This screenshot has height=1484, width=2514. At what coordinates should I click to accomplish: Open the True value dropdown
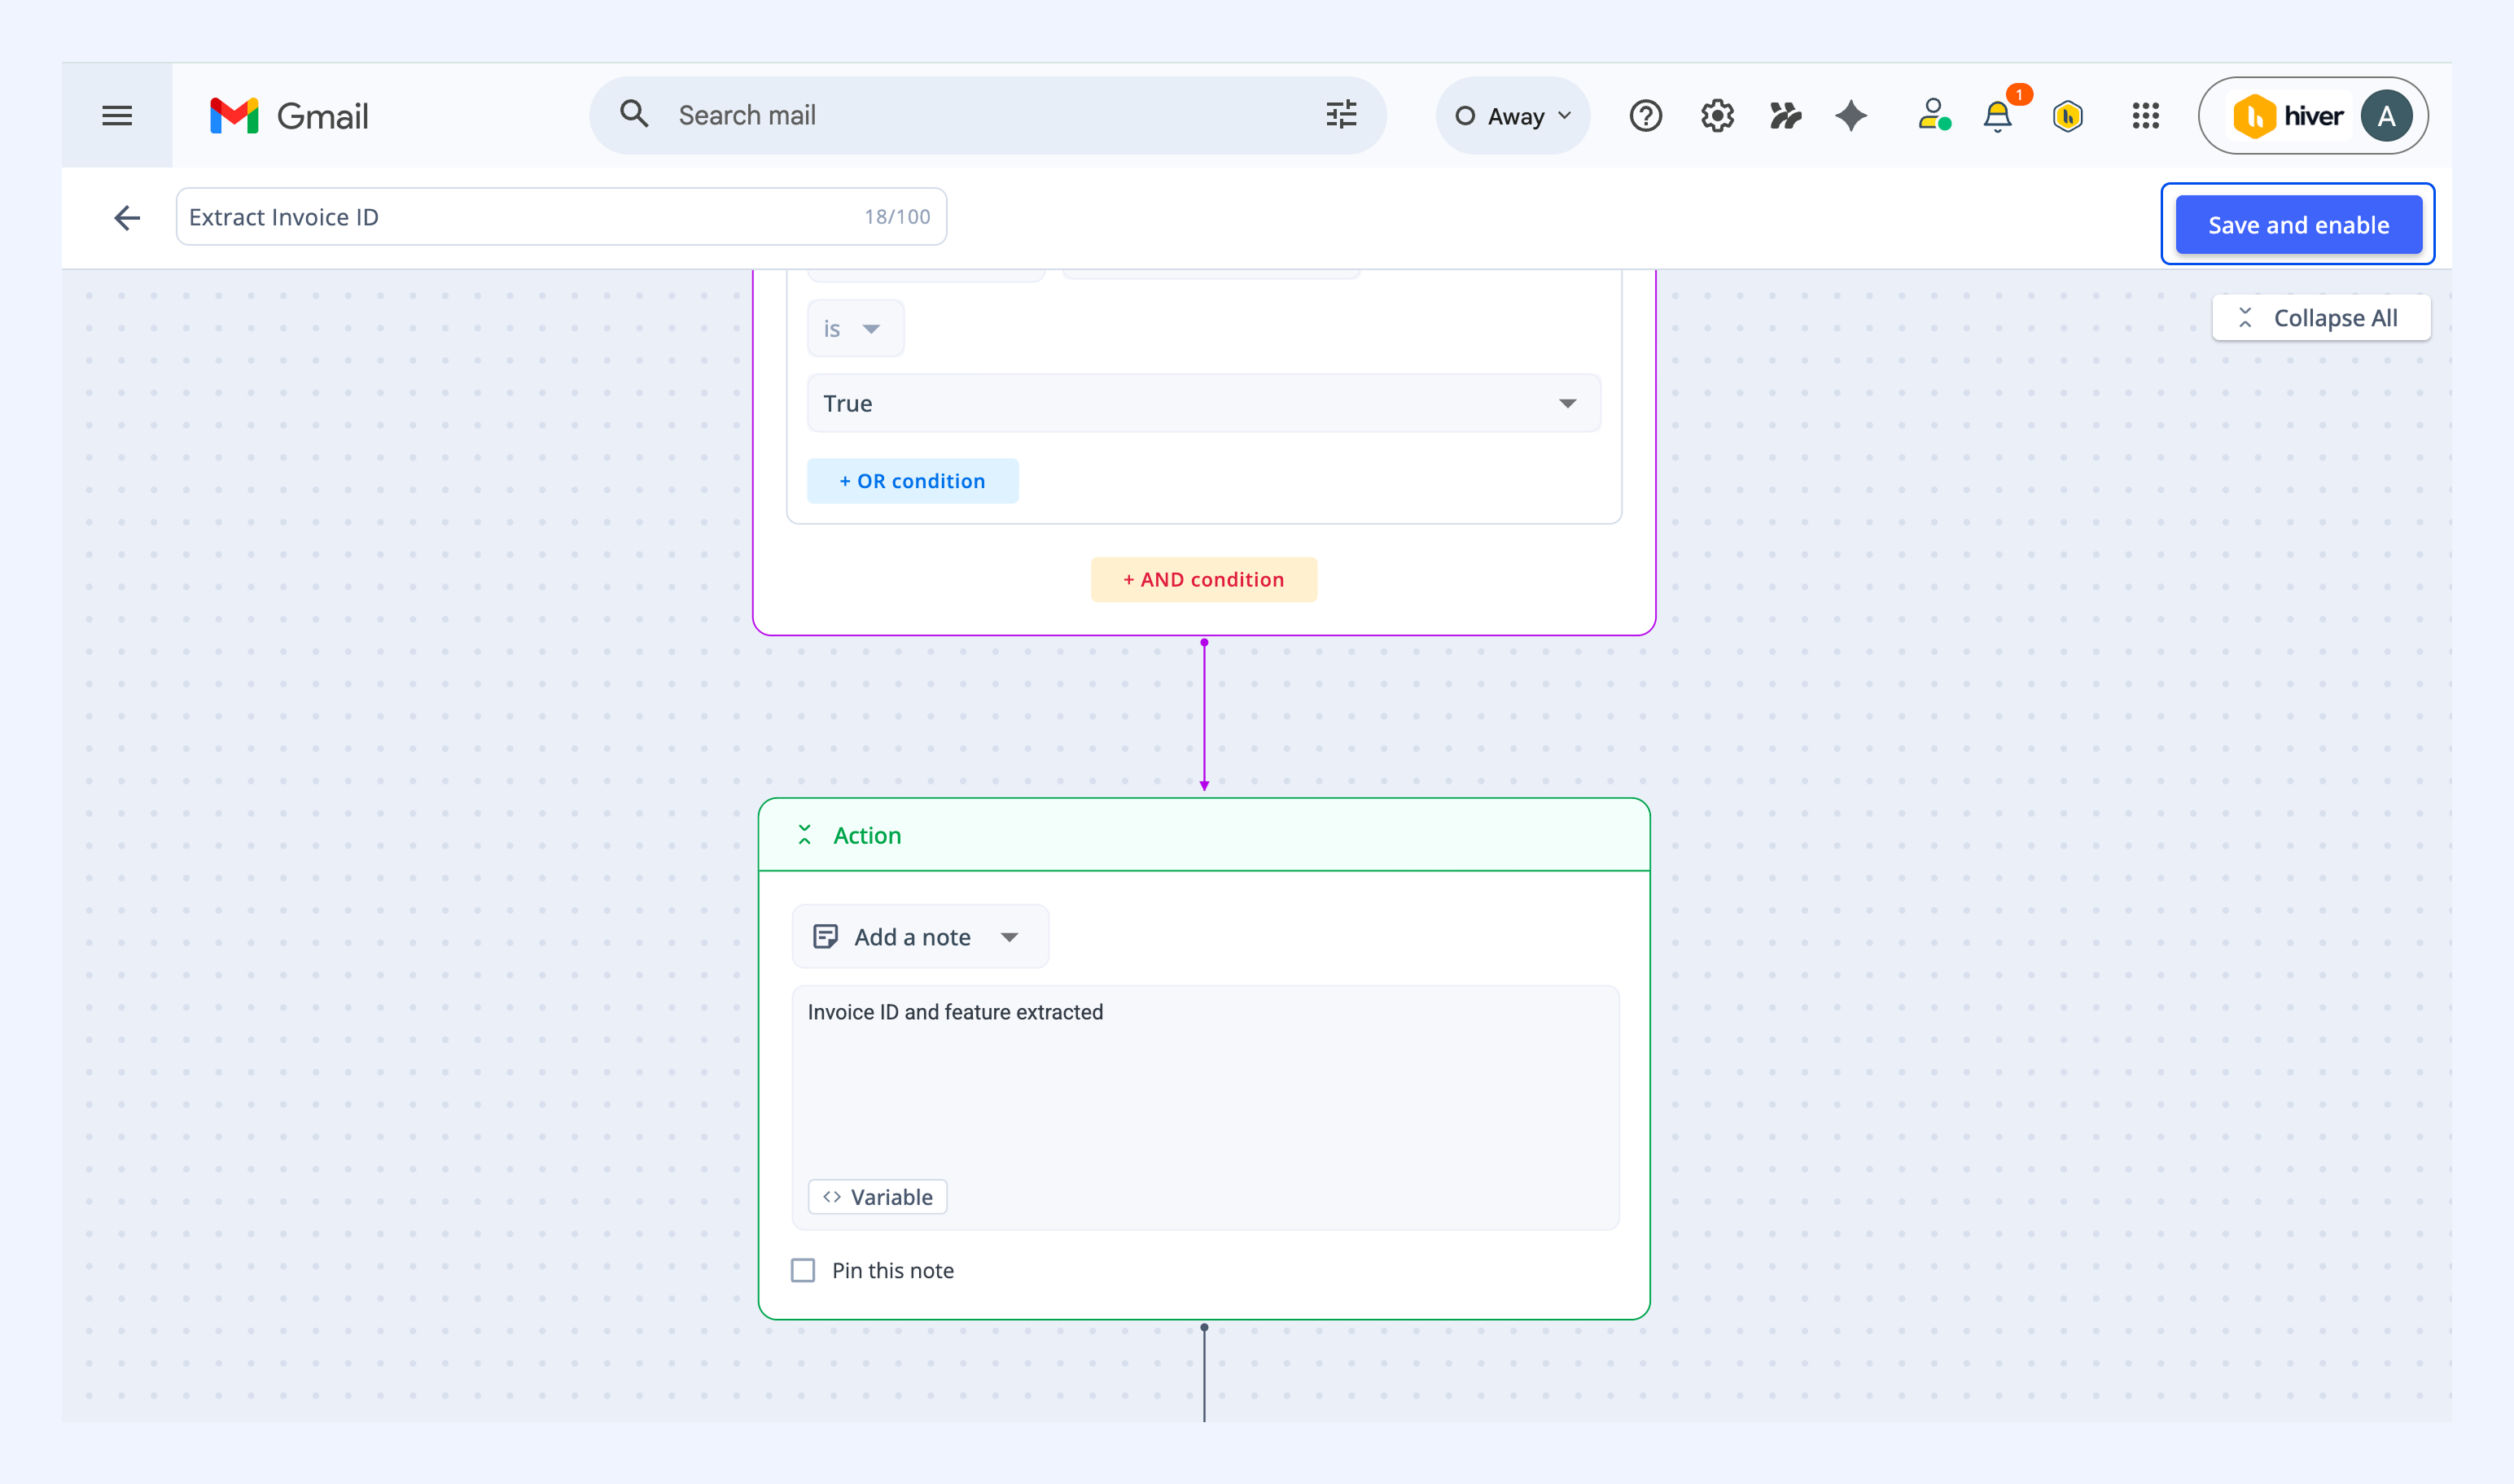1203,404
